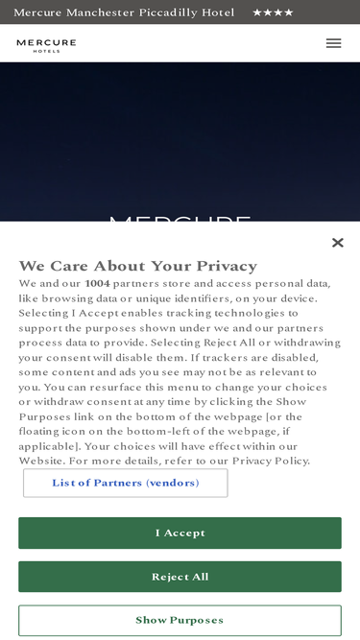Select the Reject All button
The width and height of the screenshot is (360, 640).
coord(180,577)
